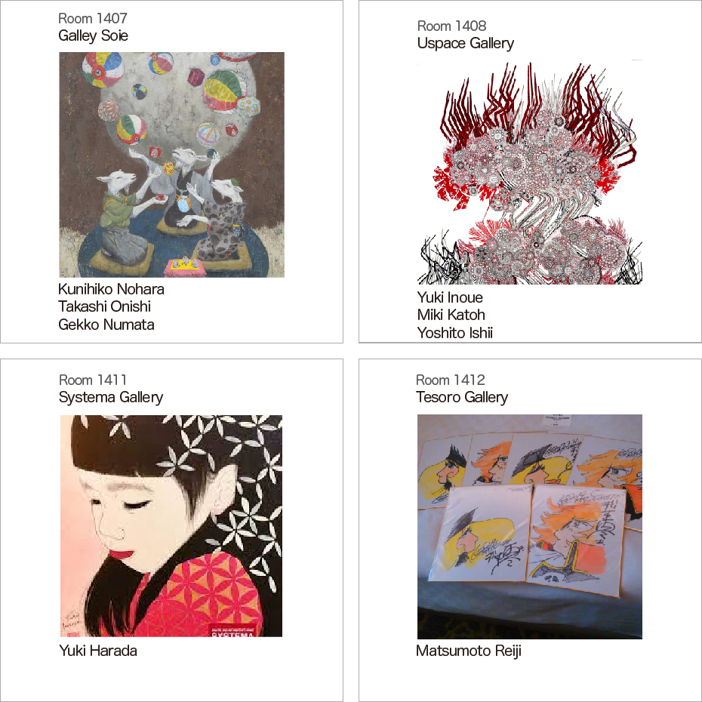Click artist name Yoshito Ishii

point(455,333)
